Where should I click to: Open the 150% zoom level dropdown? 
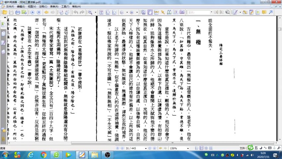[x=188, y=148]
